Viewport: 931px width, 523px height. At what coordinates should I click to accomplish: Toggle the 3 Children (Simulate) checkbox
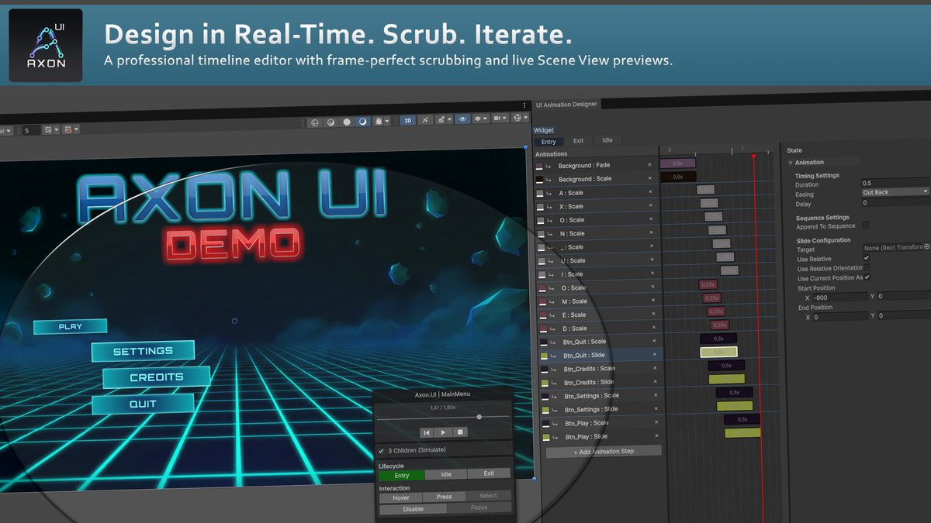coord(380,449)
